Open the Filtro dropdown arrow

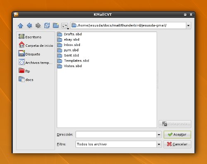click(159, 144)
